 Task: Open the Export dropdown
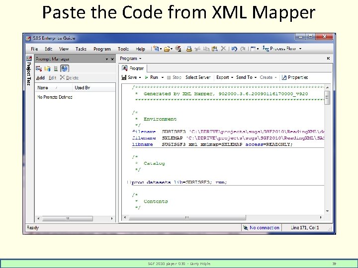[x=225, y=77]
